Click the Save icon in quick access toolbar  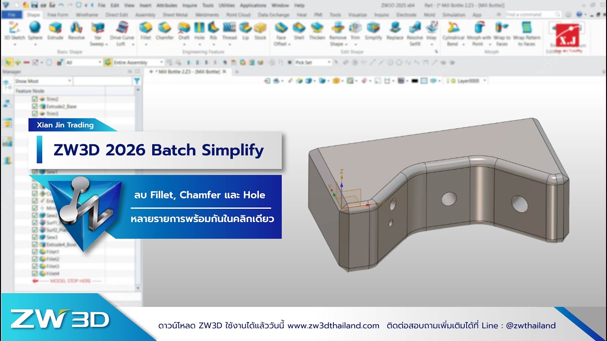[35, 5]
